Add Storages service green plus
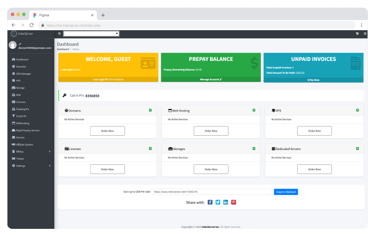The width and height of the screenshot is (375, 235). click(x=254, y=148)
